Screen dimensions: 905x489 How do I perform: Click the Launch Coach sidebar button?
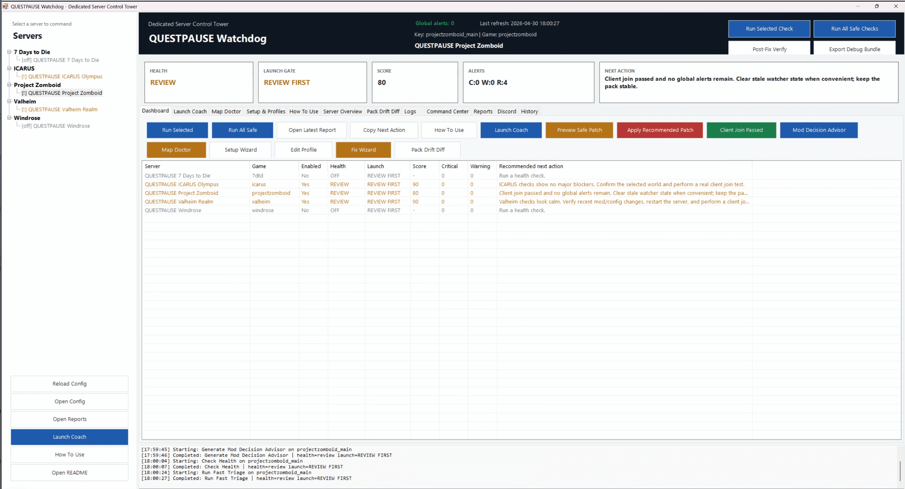69,437
